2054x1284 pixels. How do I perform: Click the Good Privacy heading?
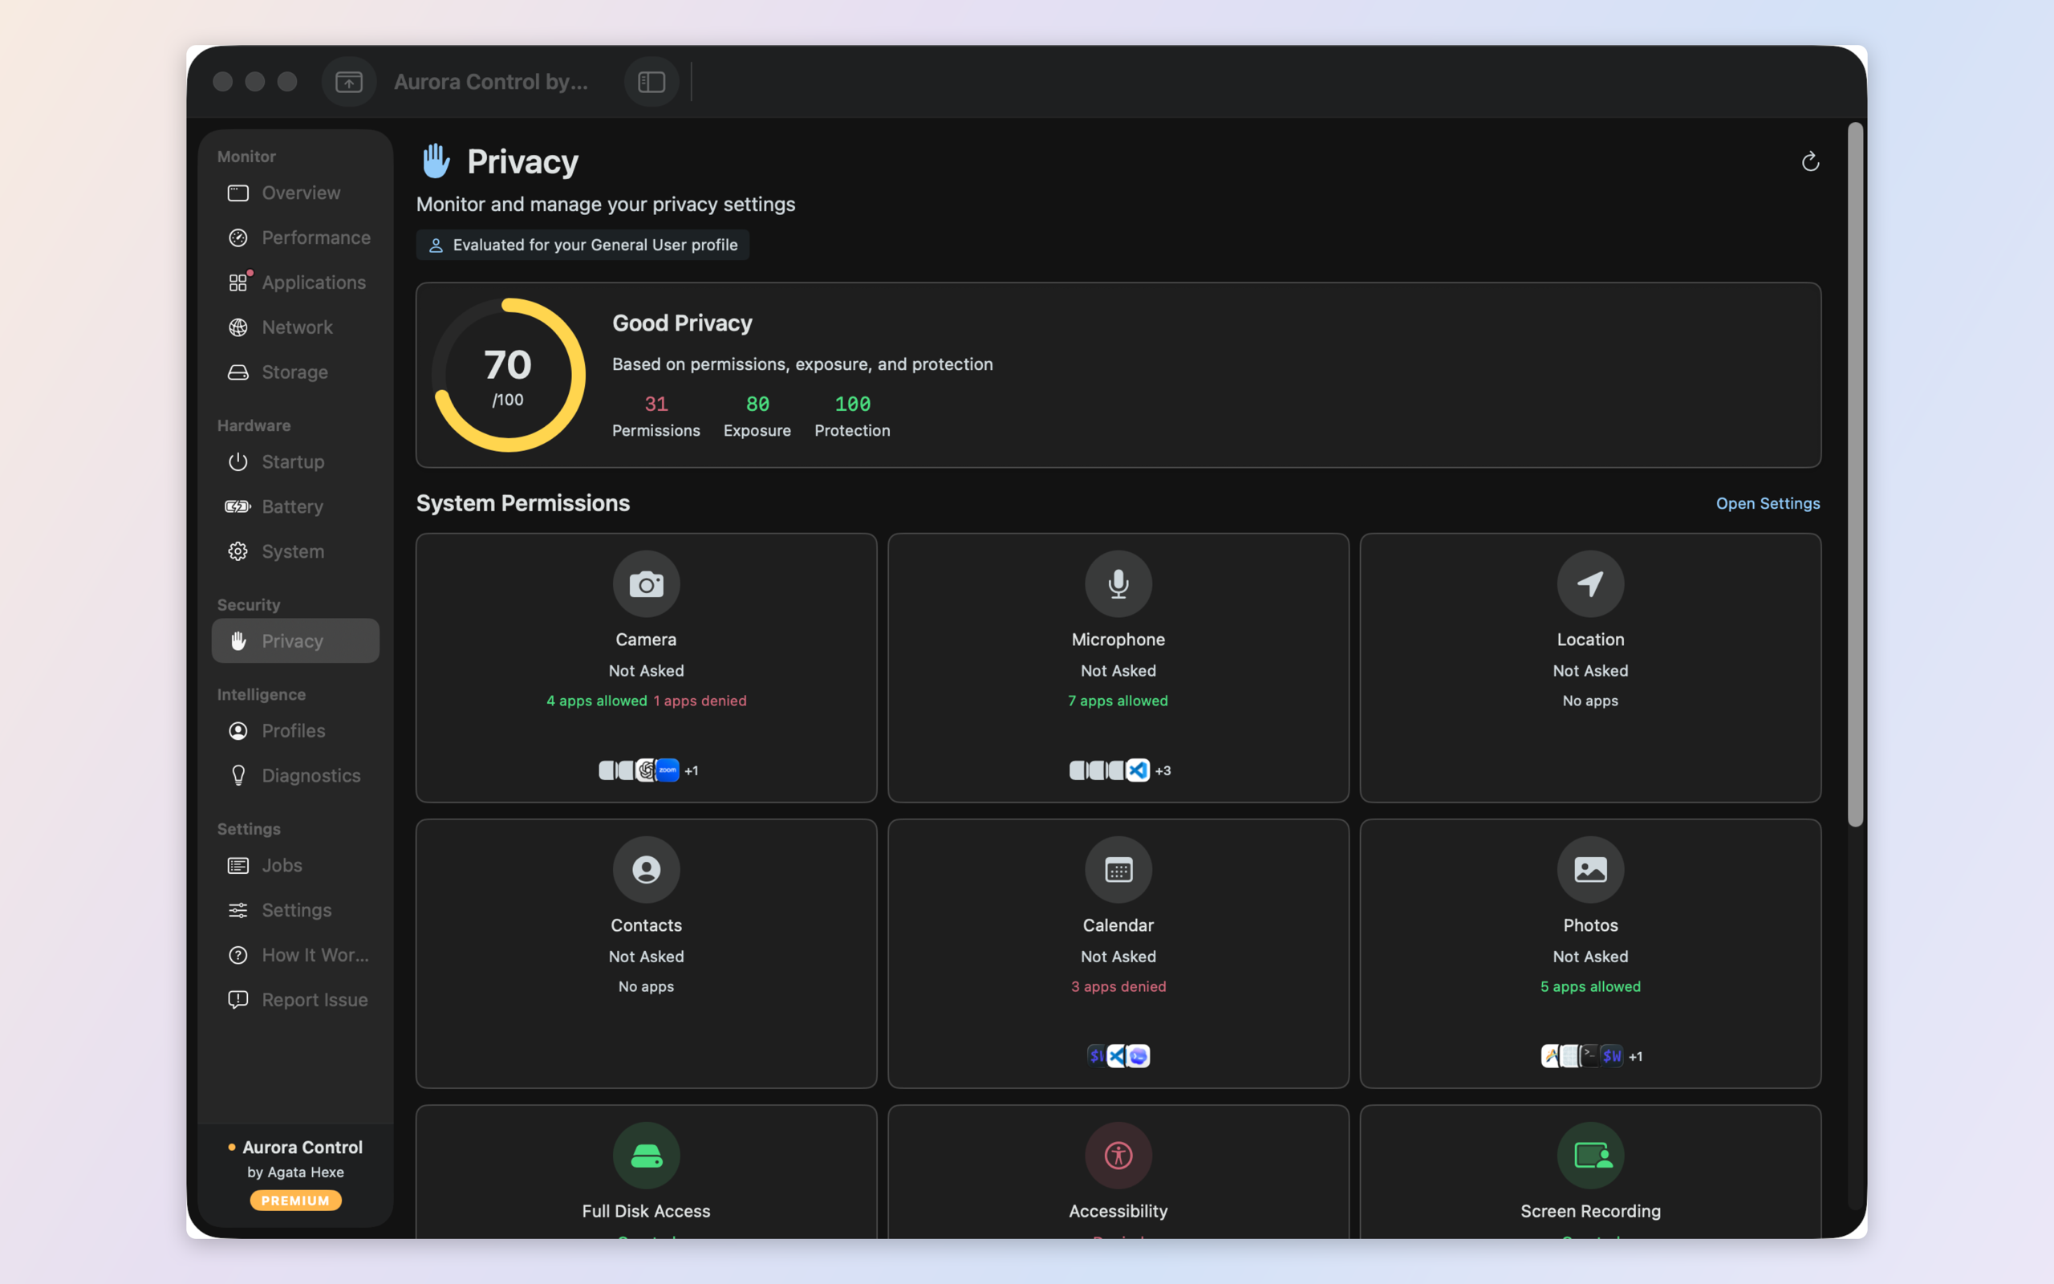point(683,323)
